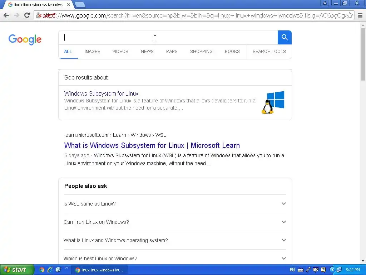Select the ALL results tab

(x=68, y=52)
